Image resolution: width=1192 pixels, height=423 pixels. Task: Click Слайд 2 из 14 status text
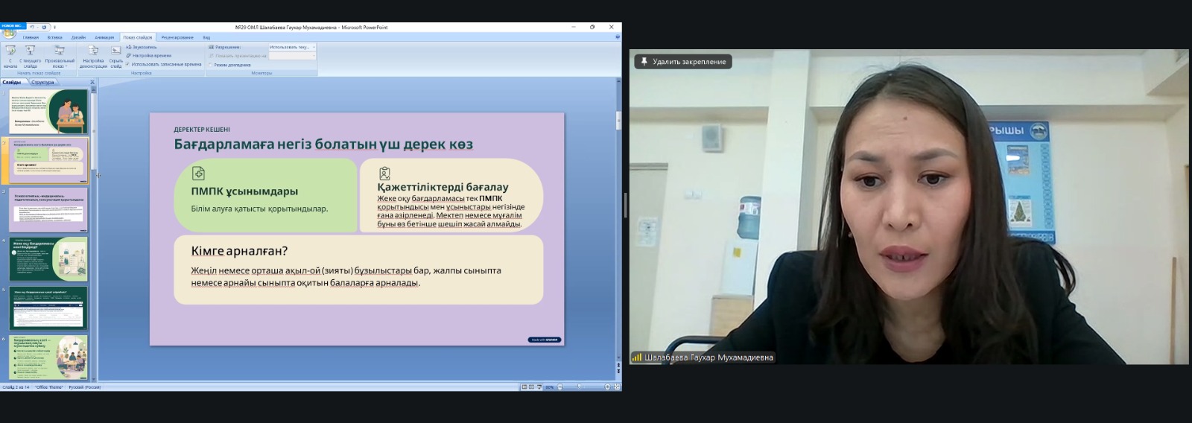pyautogui.click(x=15, y=387)
